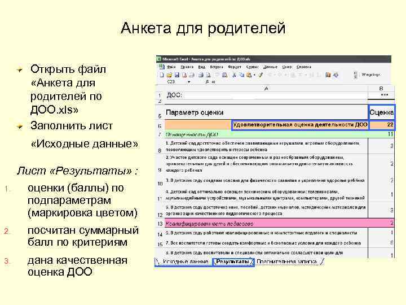Viewport: 406px width, 305px height.
Task: Click the Параметр оценки header cell
Action: [266, 112]
